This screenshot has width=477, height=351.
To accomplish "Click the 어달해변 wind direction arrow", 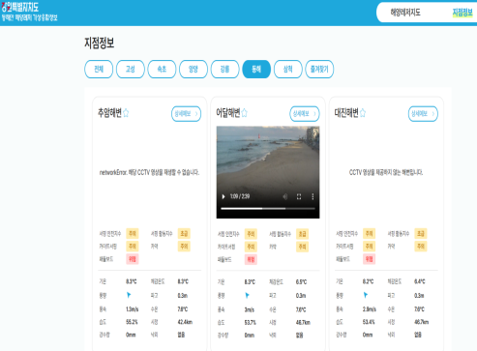I will [x=247, y=295].
